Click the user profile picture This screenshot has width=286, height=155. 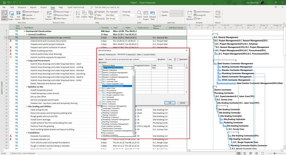pos(262,2)
